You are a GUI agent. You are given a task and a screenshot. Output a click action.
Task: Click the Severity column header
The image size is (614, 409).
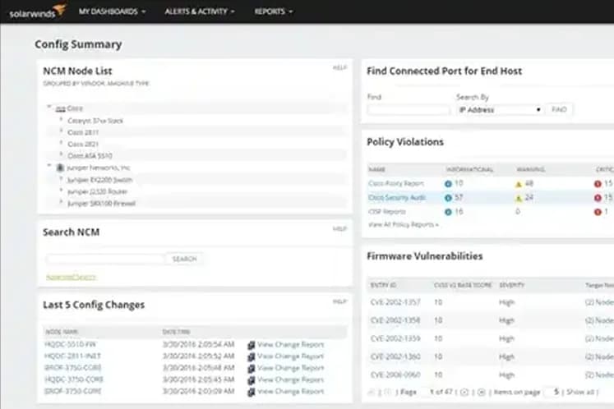tap(511, 285)
